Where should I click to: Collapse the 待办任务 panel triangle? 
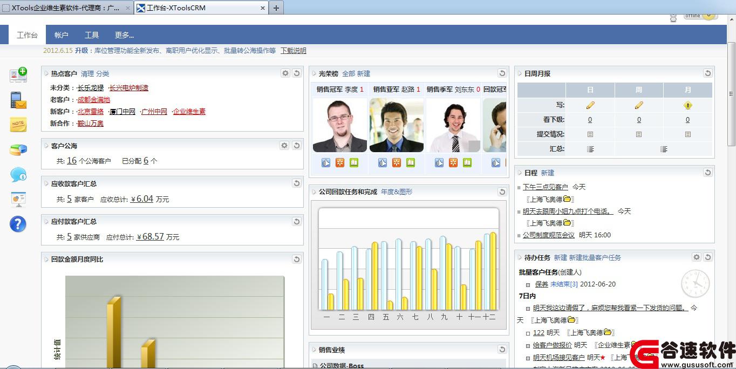520,257
